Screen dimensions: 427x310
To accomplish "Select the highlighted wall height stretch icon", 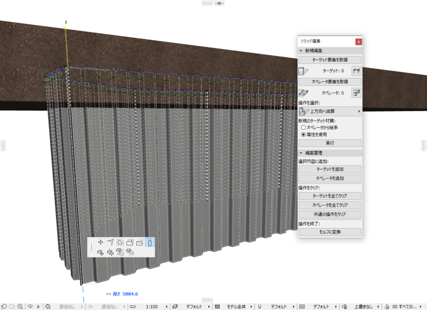I will click(150, 242).
